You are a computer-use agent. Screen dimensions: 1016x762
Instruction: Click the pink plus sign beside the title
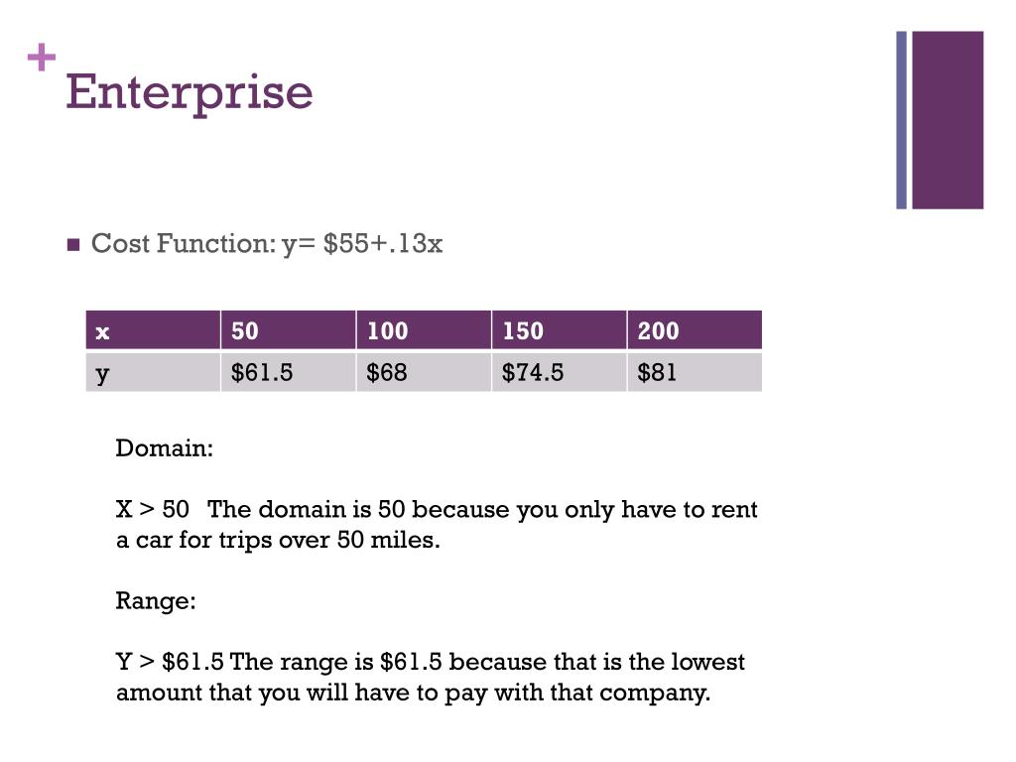coord(41,60)
